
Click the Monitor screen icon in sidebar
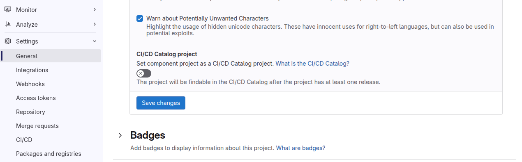(7, 9)
